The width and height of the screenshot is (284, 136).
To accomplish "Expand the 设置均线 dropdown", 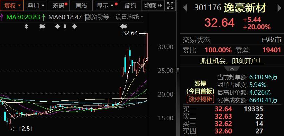I will tap(129, 17).
